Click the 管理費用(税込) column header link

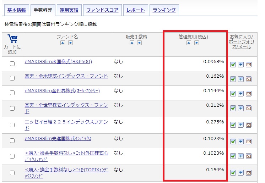point(193,37)
